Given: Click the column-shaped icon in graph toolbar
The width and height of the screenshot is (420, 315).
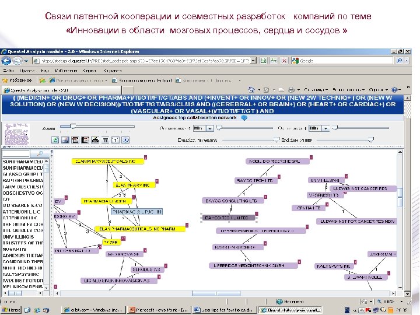Looking at the screenshot, I should (105, 140).
